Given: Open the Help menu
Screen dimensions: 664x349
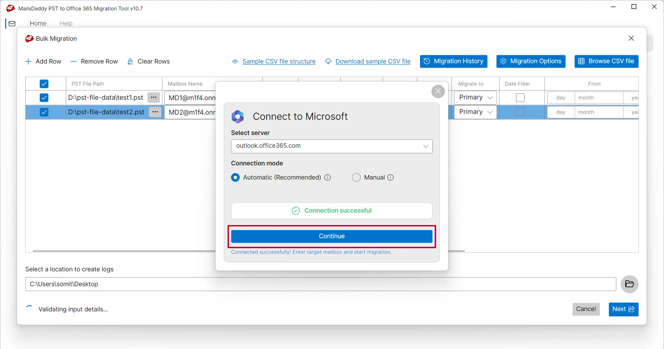Looking at the screenshot, I should pos(66,23).
